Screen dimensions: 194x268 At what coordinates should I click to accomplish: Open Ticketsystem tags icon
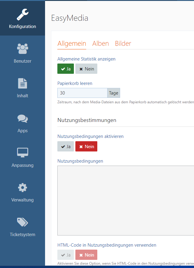(x=23, y=222)
